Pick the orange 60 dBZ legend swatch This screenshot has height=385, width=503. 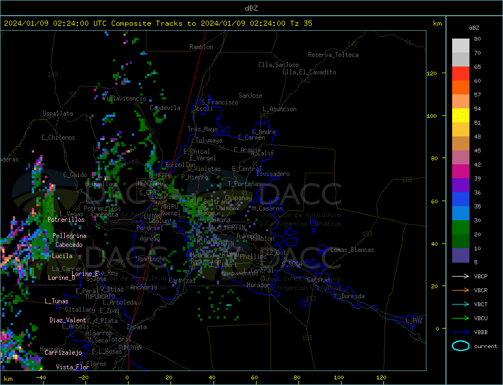pyautogui.click(x=461, y=87)
